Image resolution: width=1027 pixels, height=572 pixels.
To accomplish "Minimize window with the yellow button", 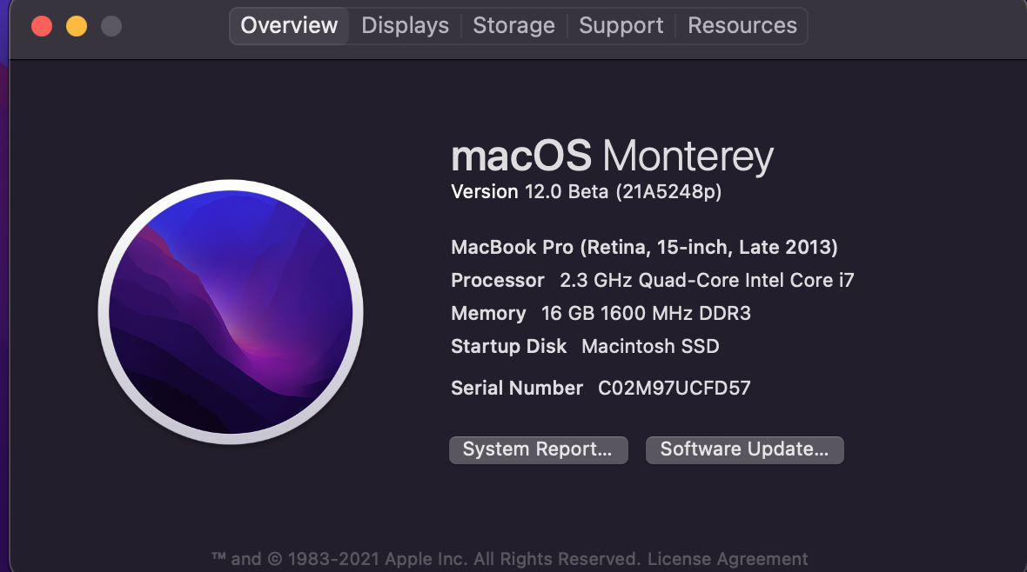I will (x=77, y=26).
